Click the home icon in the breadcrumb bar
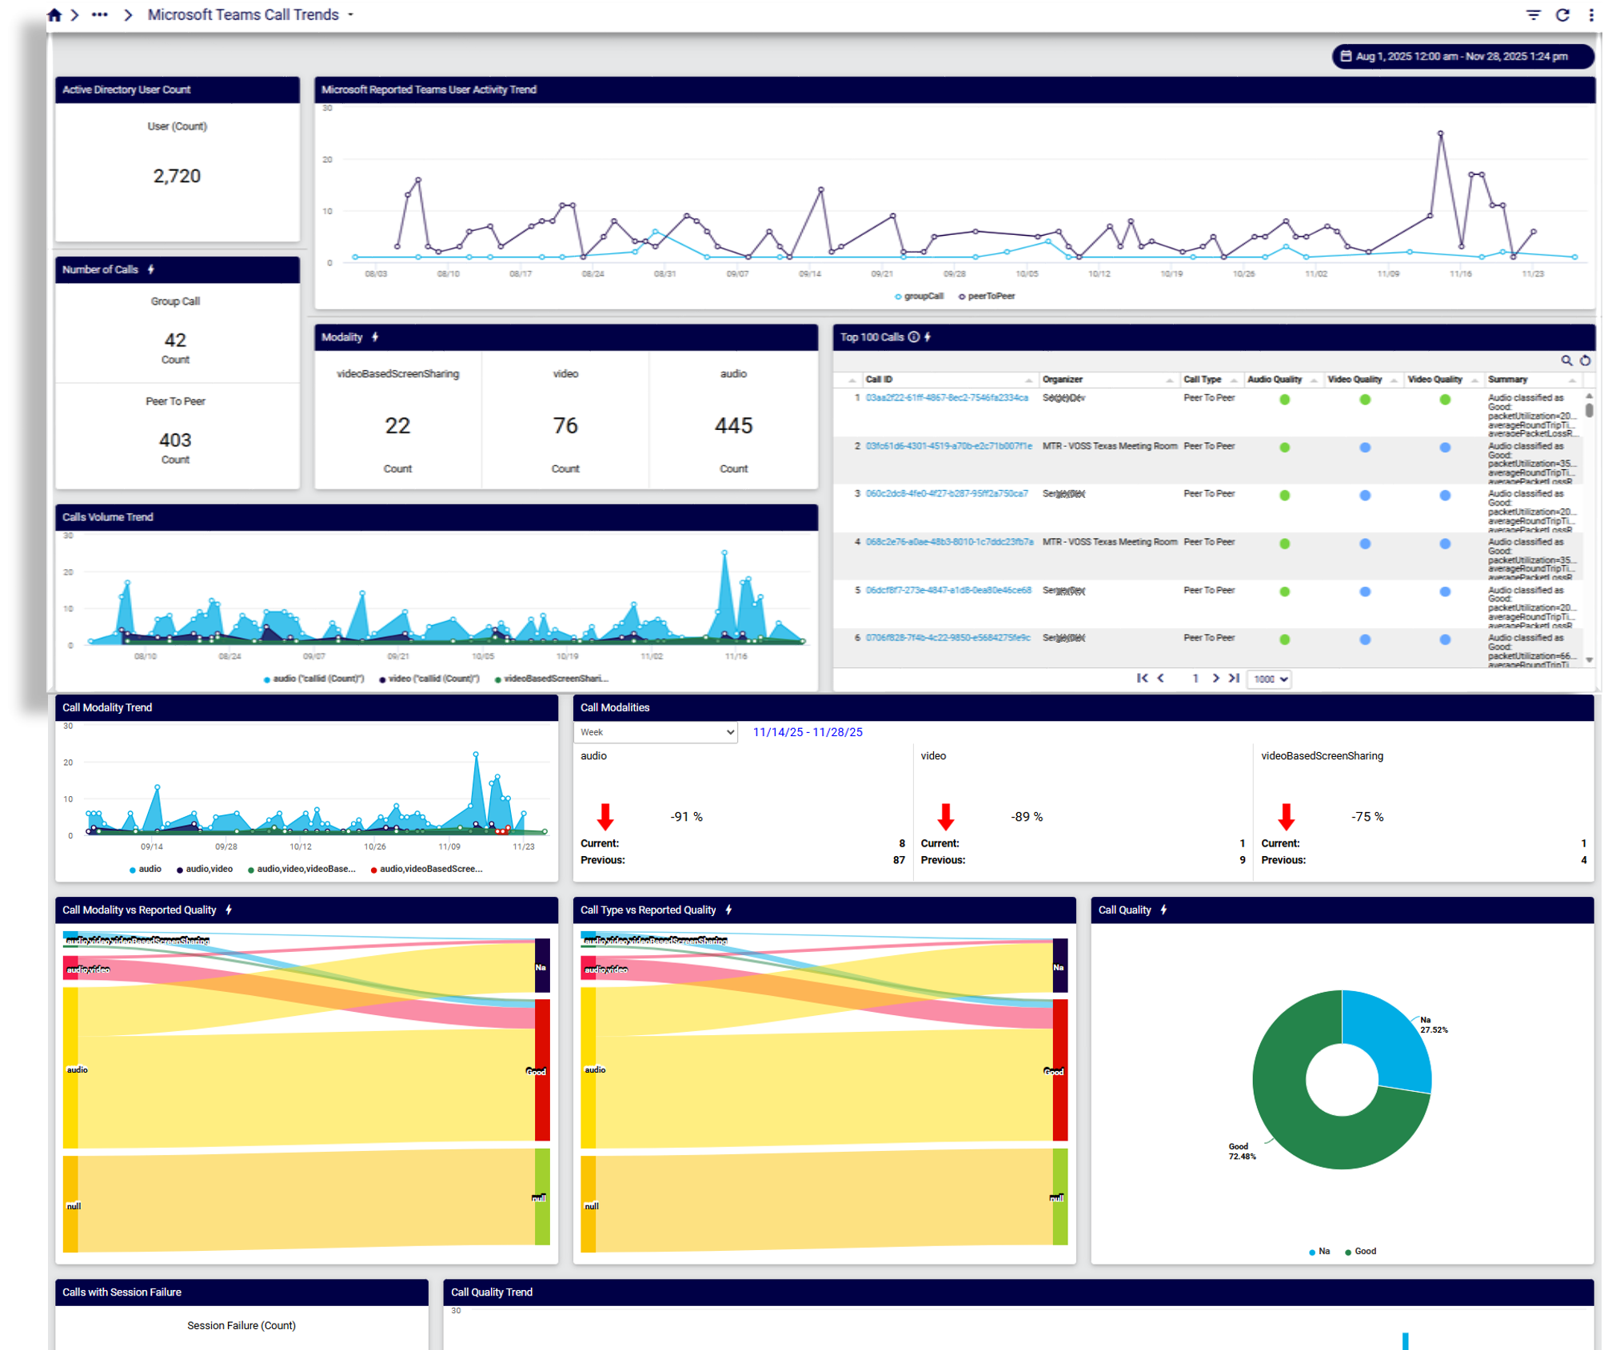The width and height of the screenshot is (1604, 1350). click(54, 14)
